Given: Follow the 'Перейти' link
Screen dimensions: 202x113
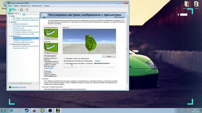Looking at the screenshot, I should click(x=98, y=61).
